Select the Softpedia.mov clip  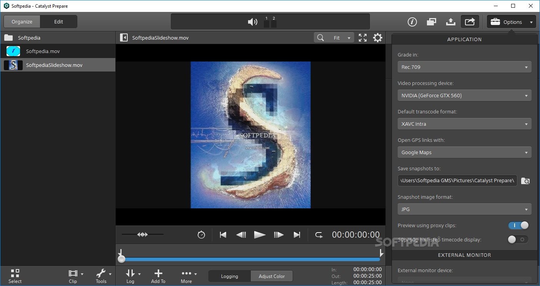pos(58,51)
